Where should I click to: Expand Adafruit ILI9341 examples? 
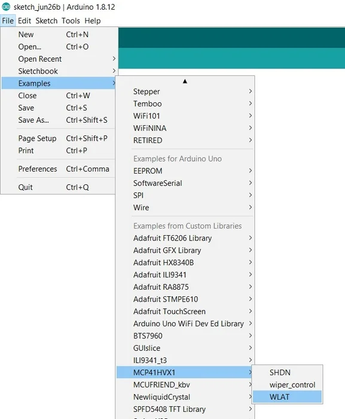[x=185, y=275]
